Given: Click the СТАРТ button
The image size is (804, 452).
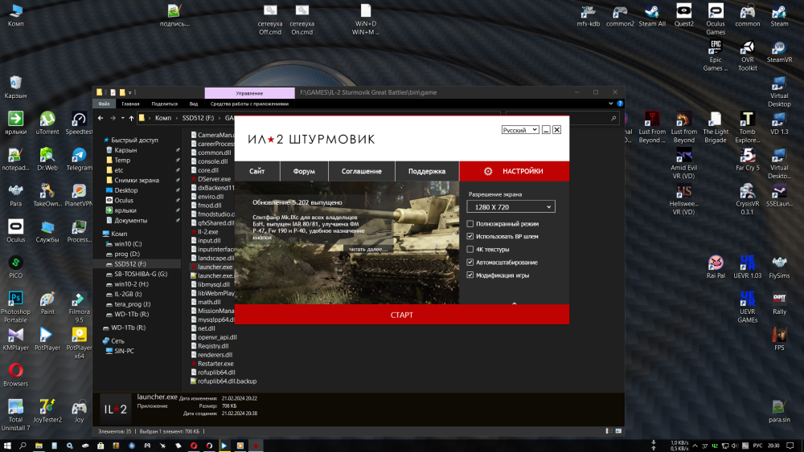Looking at the screenshot, I should pos(401,314).
